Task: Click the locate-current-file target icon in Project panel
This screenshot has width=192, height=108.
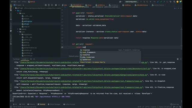Action: [46, 5]
